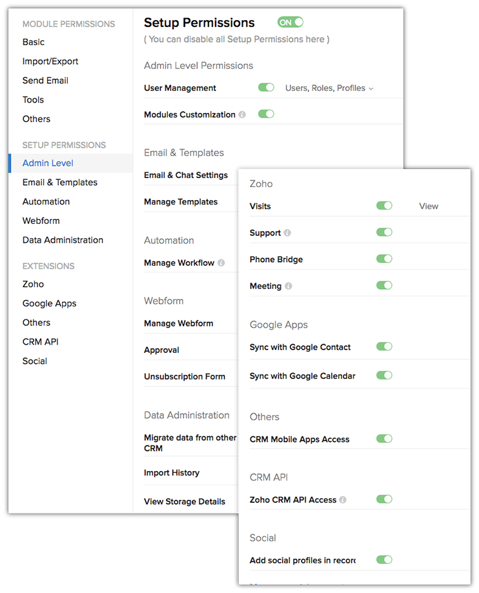
Task: Toggle Add social profiles permission
Action: coord(384,559)
